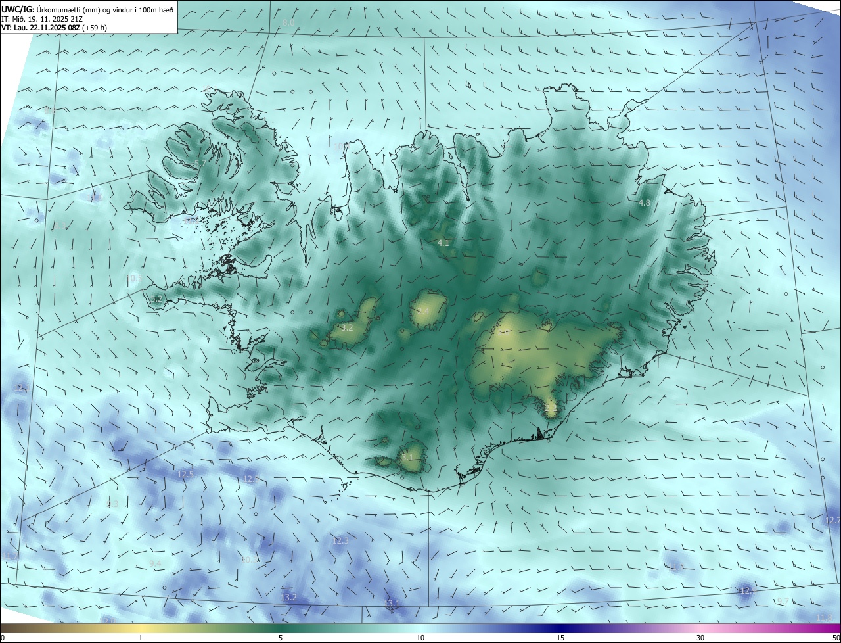Click the '5.7' value over the Westfjords
This screenshot has width=841, height=643.
pos(200,163)
